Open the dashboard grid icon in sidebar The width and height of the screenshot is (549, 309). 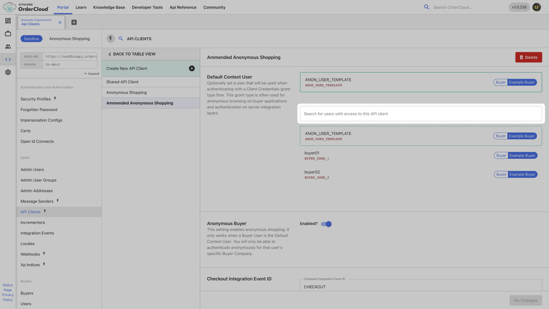(x=8, y=21)
